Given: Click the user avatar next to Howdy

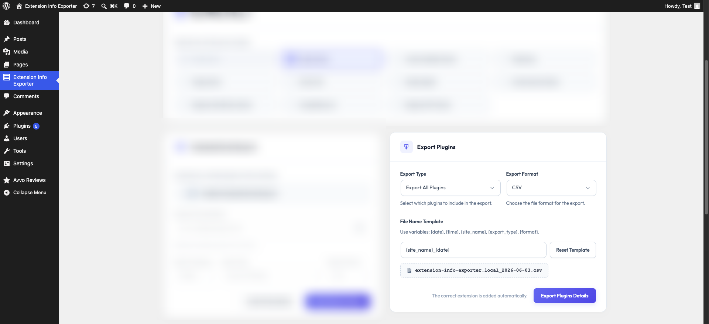Looking at the screenshot, I should (697, 6).
